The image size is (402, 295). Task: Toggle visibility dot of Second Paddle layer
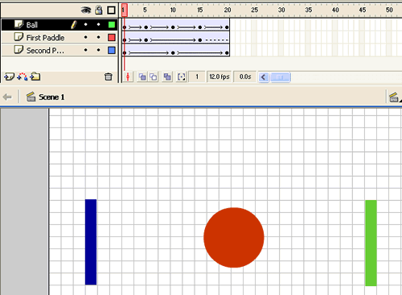tap(86, 50)
